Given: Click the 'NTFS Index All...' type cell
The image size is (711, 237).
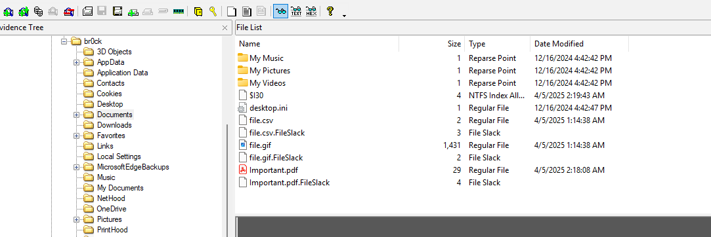Looking at the screenshot, I should click(496, 96).
